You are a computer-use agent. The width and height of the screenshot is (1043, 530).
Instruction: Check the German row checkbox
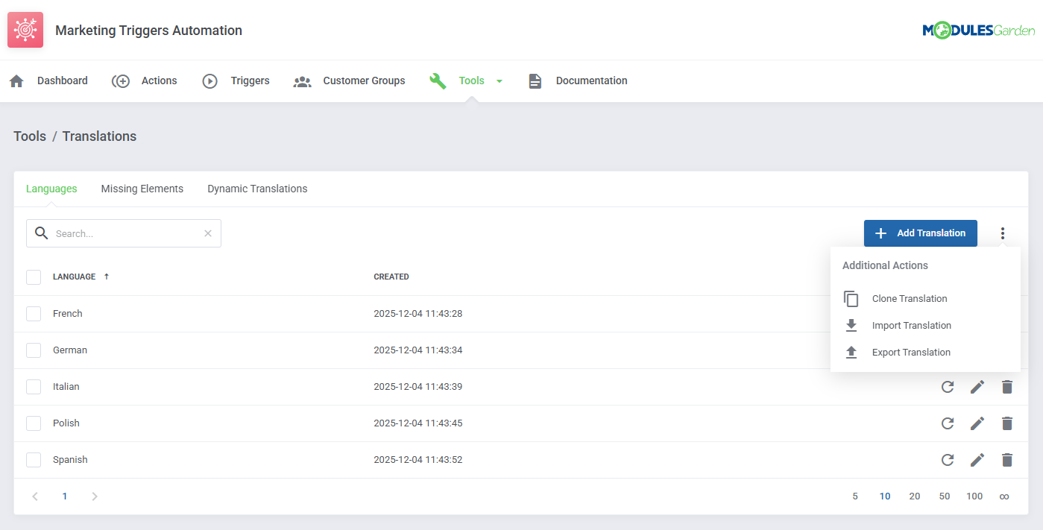pos(33,350)
